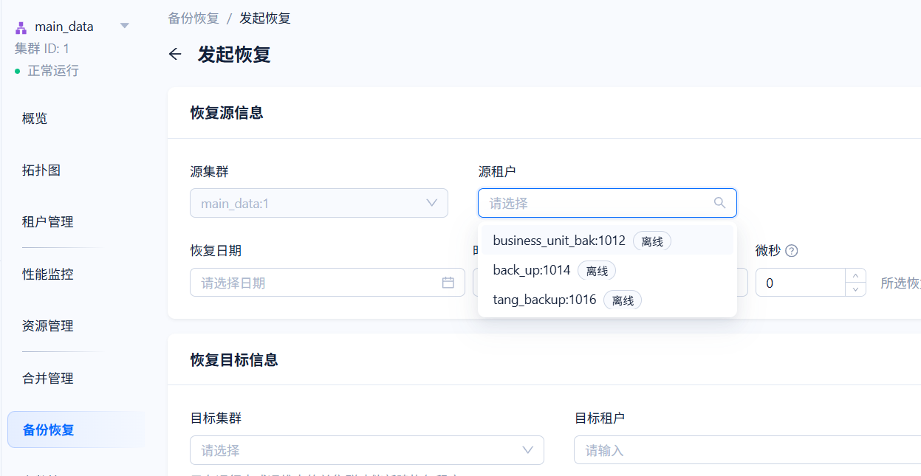The image size is (921, 476).
Task: Click the main_data cluster icon
Action: coord(21,27)
